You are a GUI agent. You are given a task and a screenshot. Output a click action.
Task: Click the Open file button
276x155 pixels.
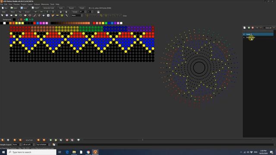click(14, 8)
